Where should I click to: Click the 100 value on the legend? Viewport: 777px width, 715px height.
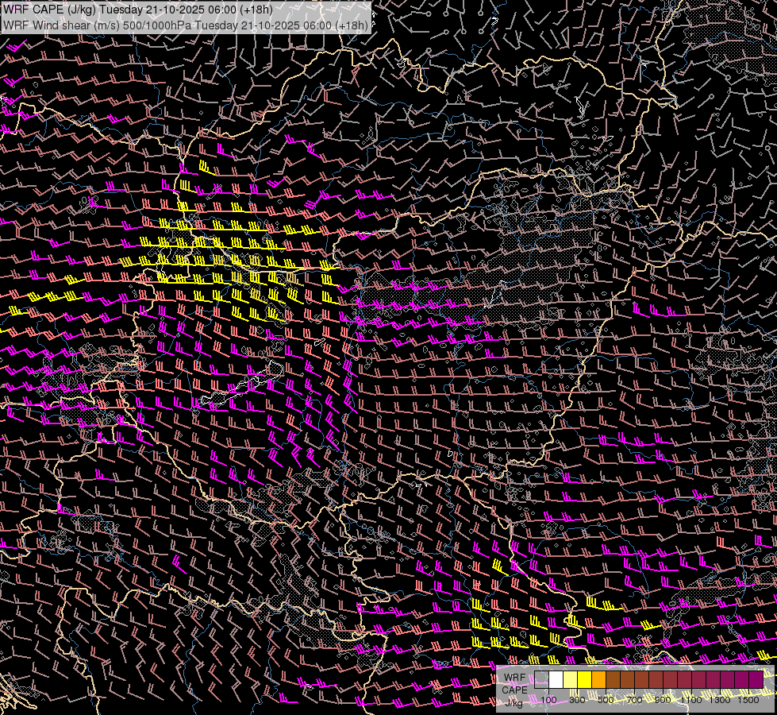click(x=548, y=700)
